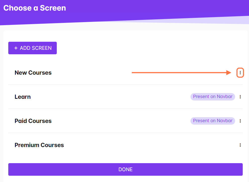249x182 pixels.
Task: Click the ADD SCREEN text label
Action: [x=36, y=48]
